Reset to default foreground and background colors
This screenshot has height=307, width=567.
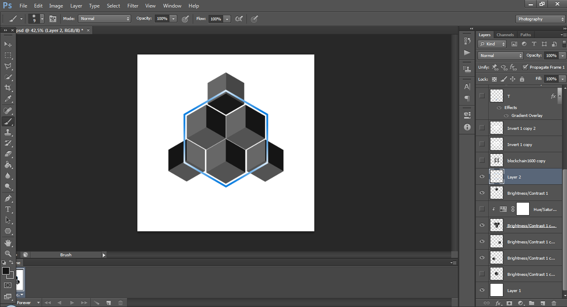coord(4,262)
